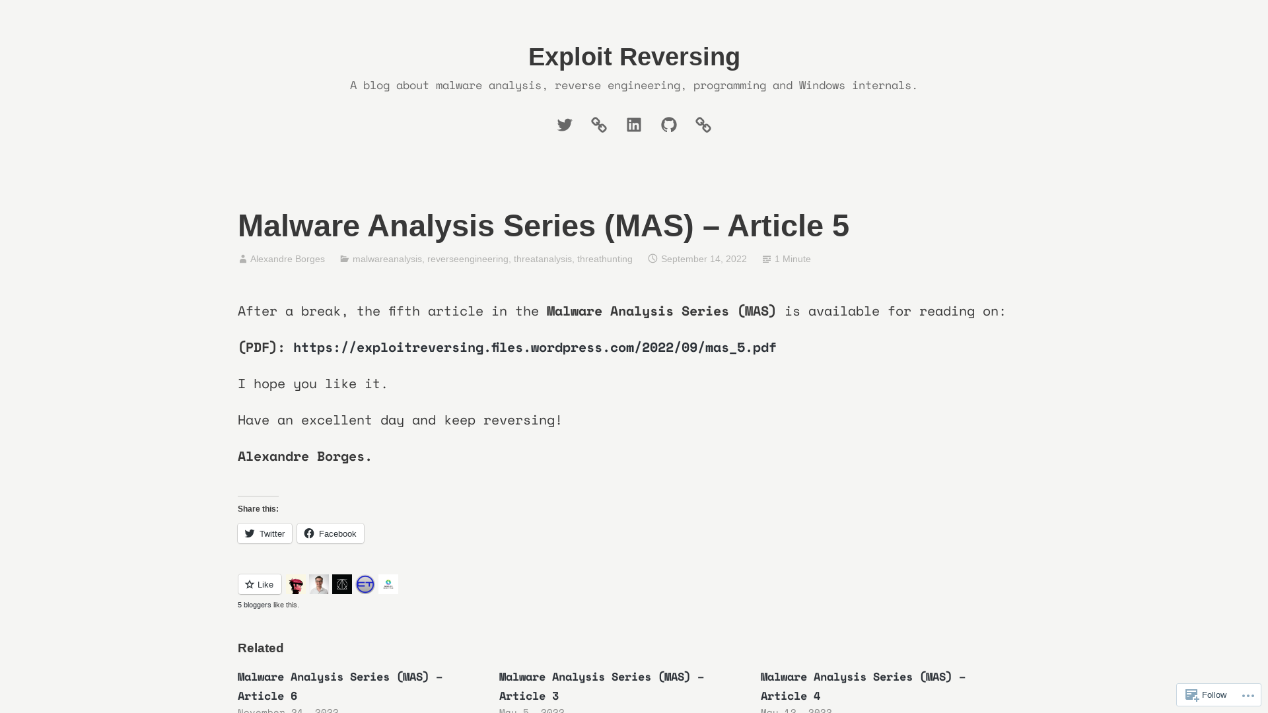Select the reverseengineering tag
This screenshot has width=1268, height=713.
point(468,259)
